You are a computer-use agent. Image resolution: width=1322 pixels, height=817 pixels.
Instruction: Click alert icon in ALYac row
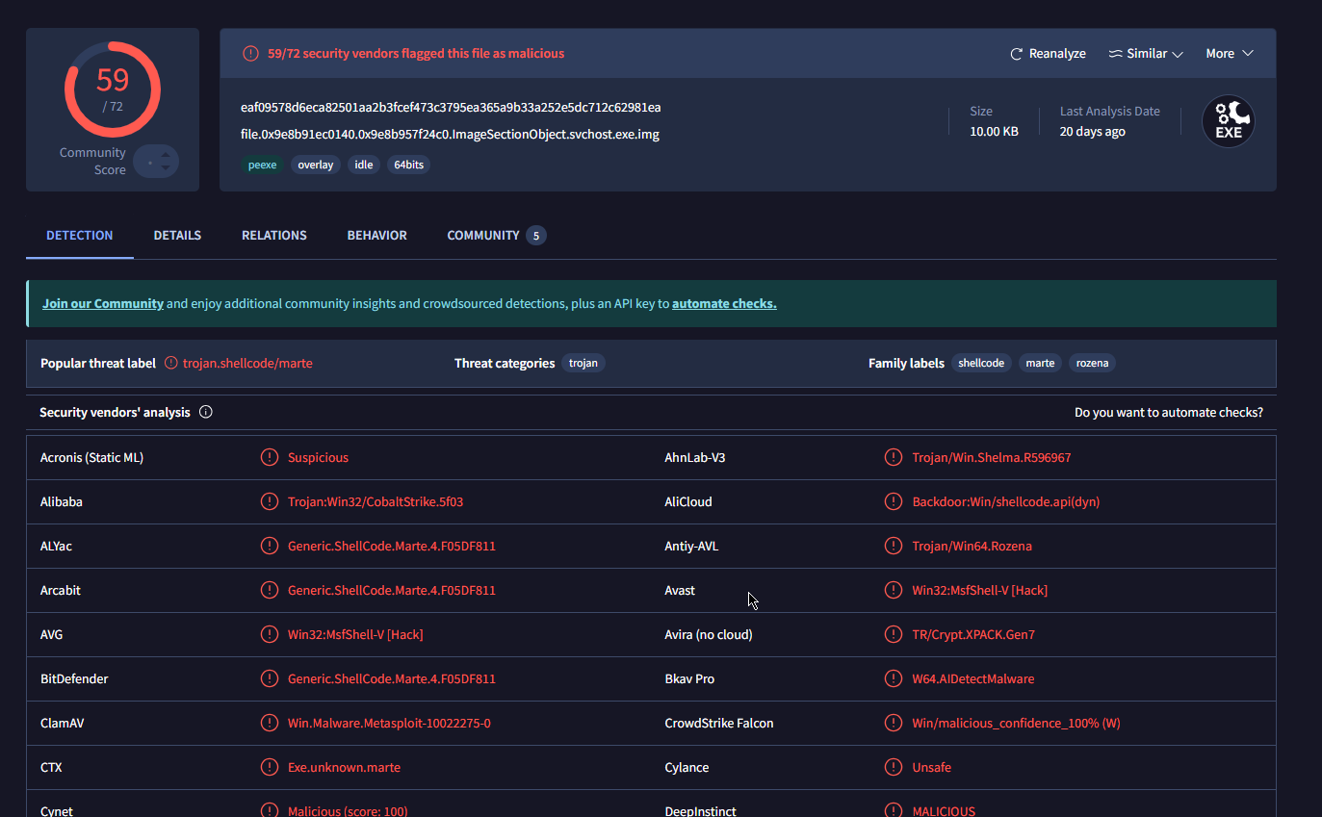[x=270, y=546]
